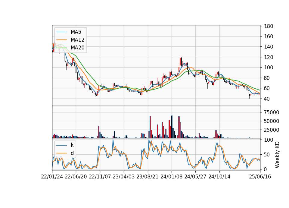289x208 pixels.
Task: Click the 140 price axis label
Action: 269,47
